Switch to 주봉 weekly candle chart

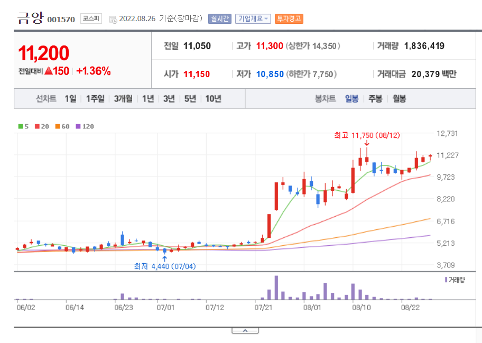pos(375,99)
